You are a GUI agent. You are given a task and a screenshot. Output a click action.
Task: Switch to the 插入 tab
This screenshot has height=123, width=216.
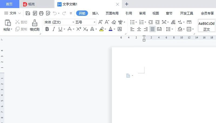(x=95, y=13)
